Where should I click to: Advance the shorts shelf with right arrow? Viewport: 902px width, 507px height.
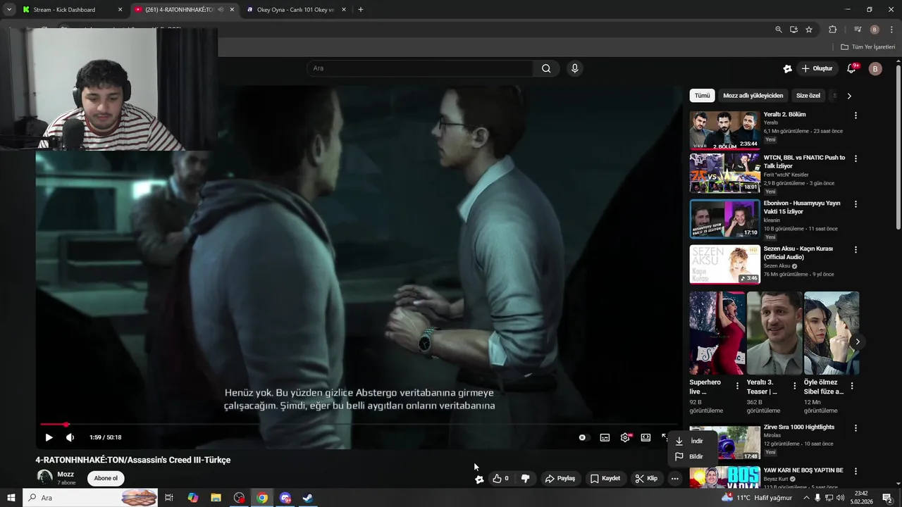coord(857,342)
